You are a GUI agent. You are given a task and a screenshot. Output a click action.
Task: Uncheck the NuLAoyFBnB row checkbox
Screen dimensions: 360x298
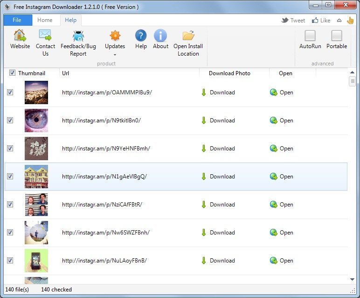point(10,261)
